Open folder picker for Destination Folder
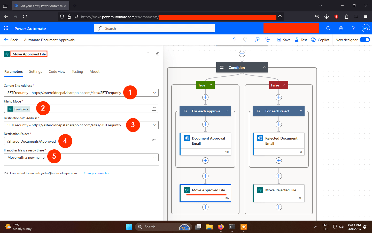Viewport: 372px width, 233px height. click(x=154, y=141)
